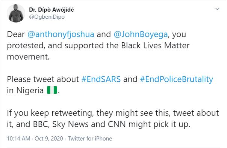Open the tweet options chevron menu
Image resolution: width=227 pixels, height=148 pixels.
[x=218, y=9]
